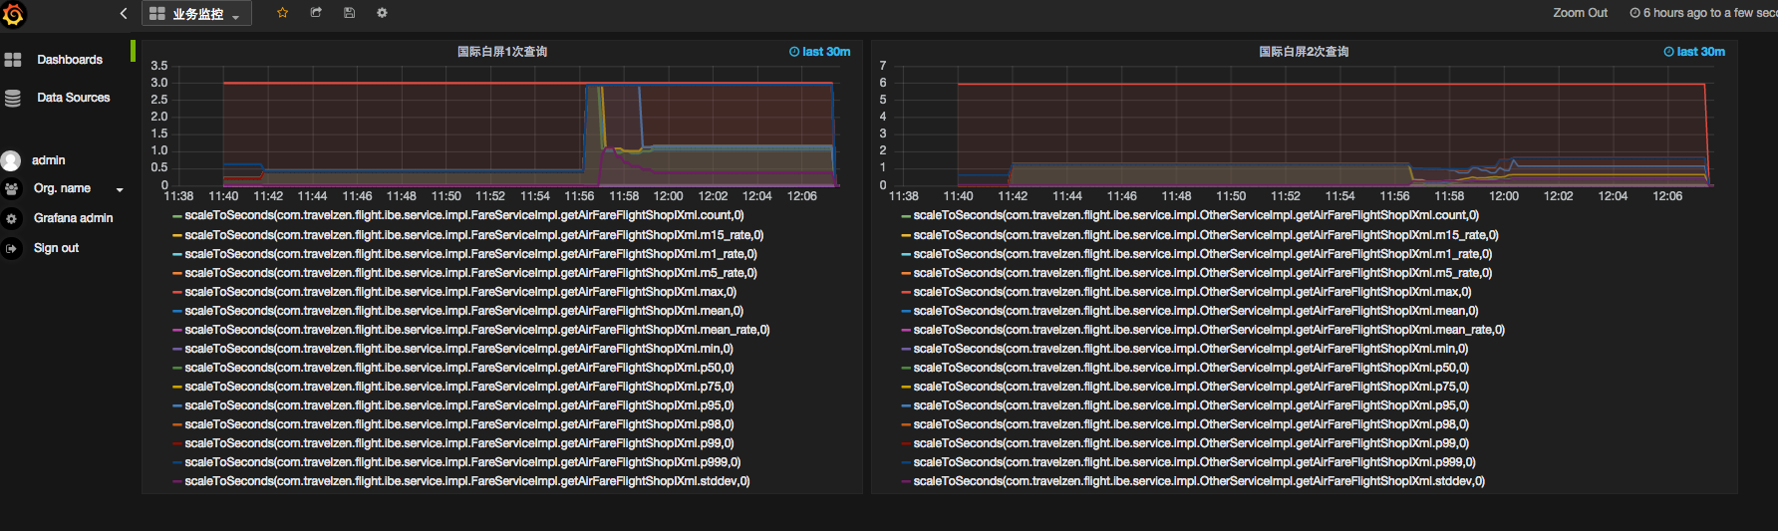
Task: Click last 30m label on 1次查询 panel
Action: click(820, 52)
